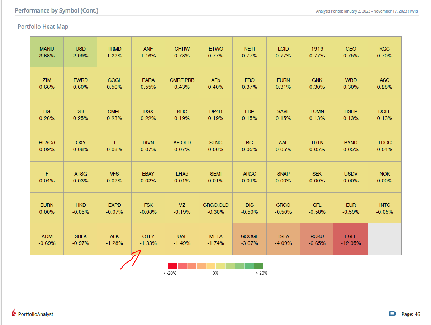The width and height of the screenshot is (431, 325).
Task: Pick the CHRW 0.78% cell
Action: (x=182, y=52)
